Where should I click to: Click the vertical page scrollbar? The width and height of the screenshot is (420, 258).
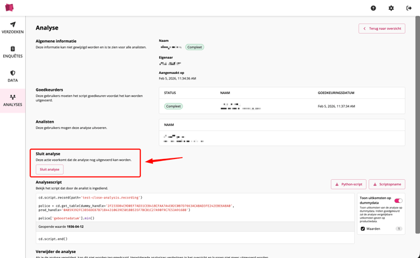pyautogui.click(x=417, y=125)
